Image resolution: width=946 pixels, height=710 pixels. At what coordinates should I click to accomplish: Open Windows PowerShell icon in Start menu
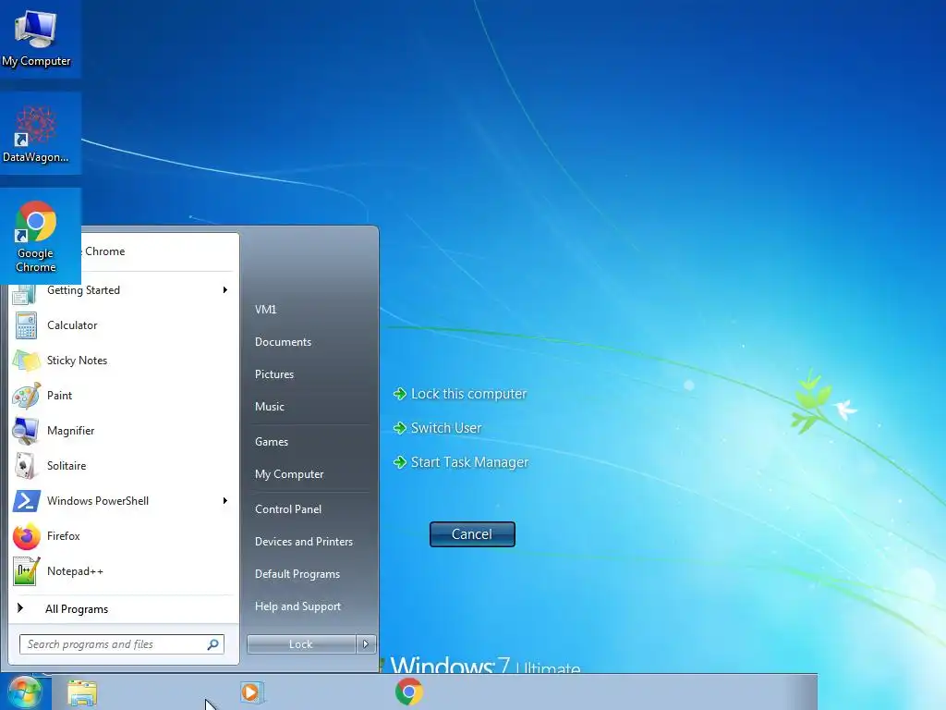[x=27, y=501]
